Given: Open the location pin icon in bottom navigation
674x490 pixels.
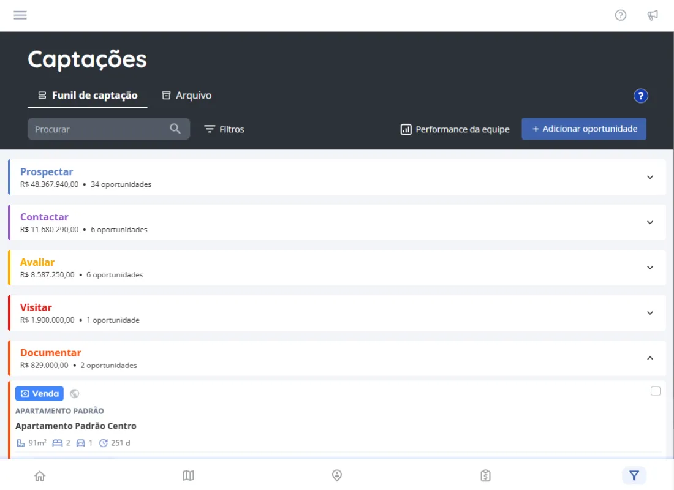Looking at the screenshot, I should (x=337, y=475).
